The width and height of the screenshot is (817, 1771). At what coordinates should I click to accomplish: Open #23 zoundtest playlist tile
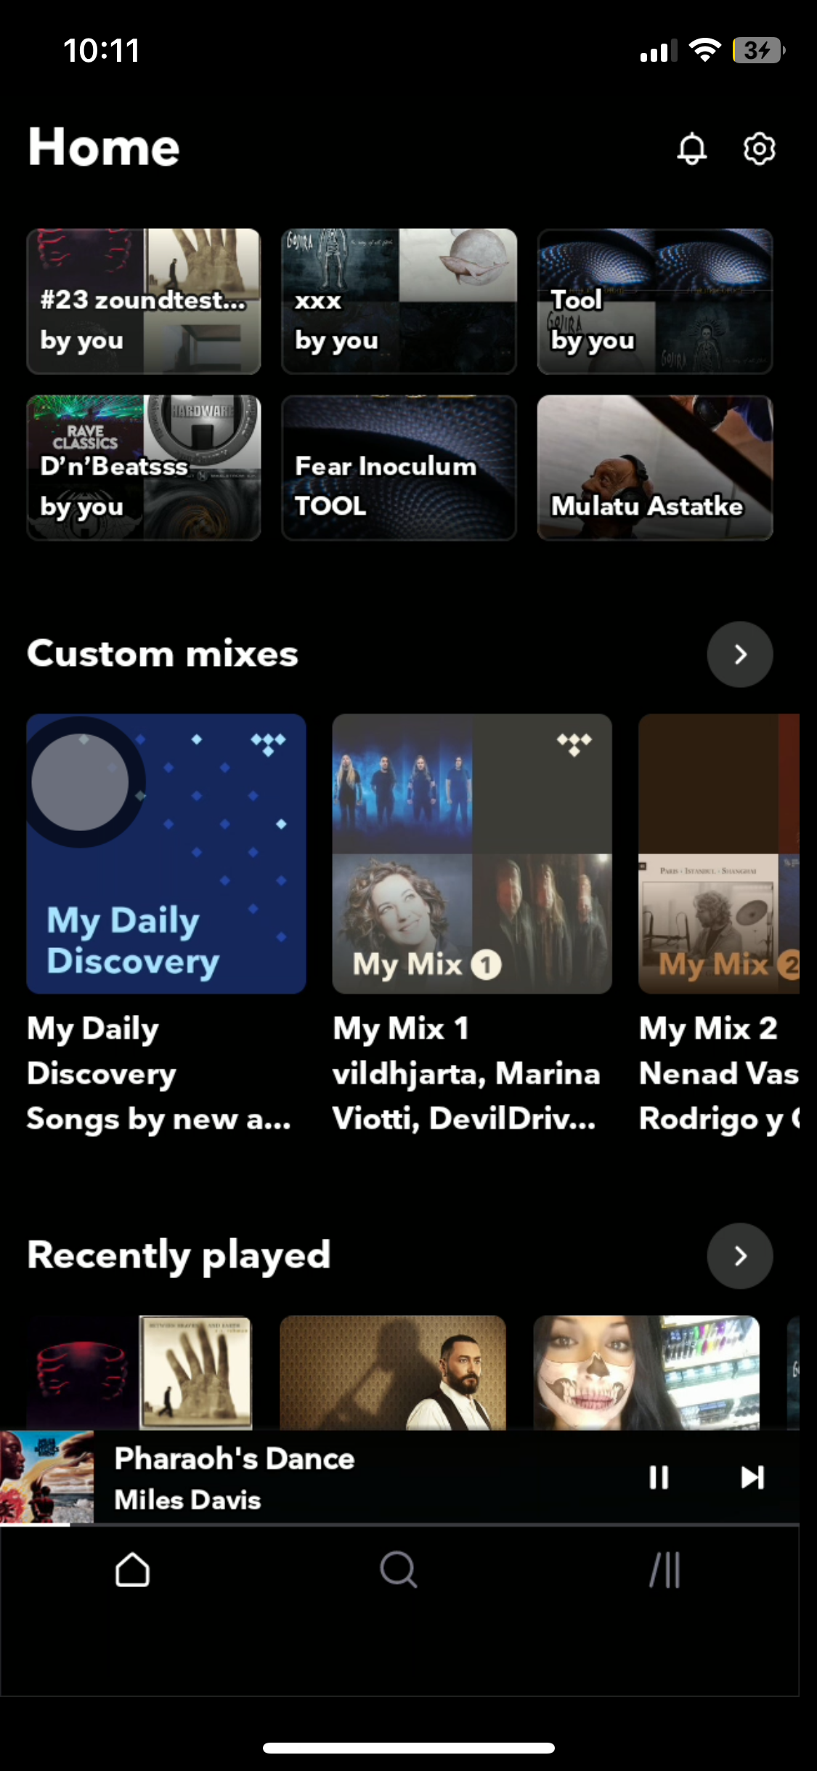click(144, 302)
